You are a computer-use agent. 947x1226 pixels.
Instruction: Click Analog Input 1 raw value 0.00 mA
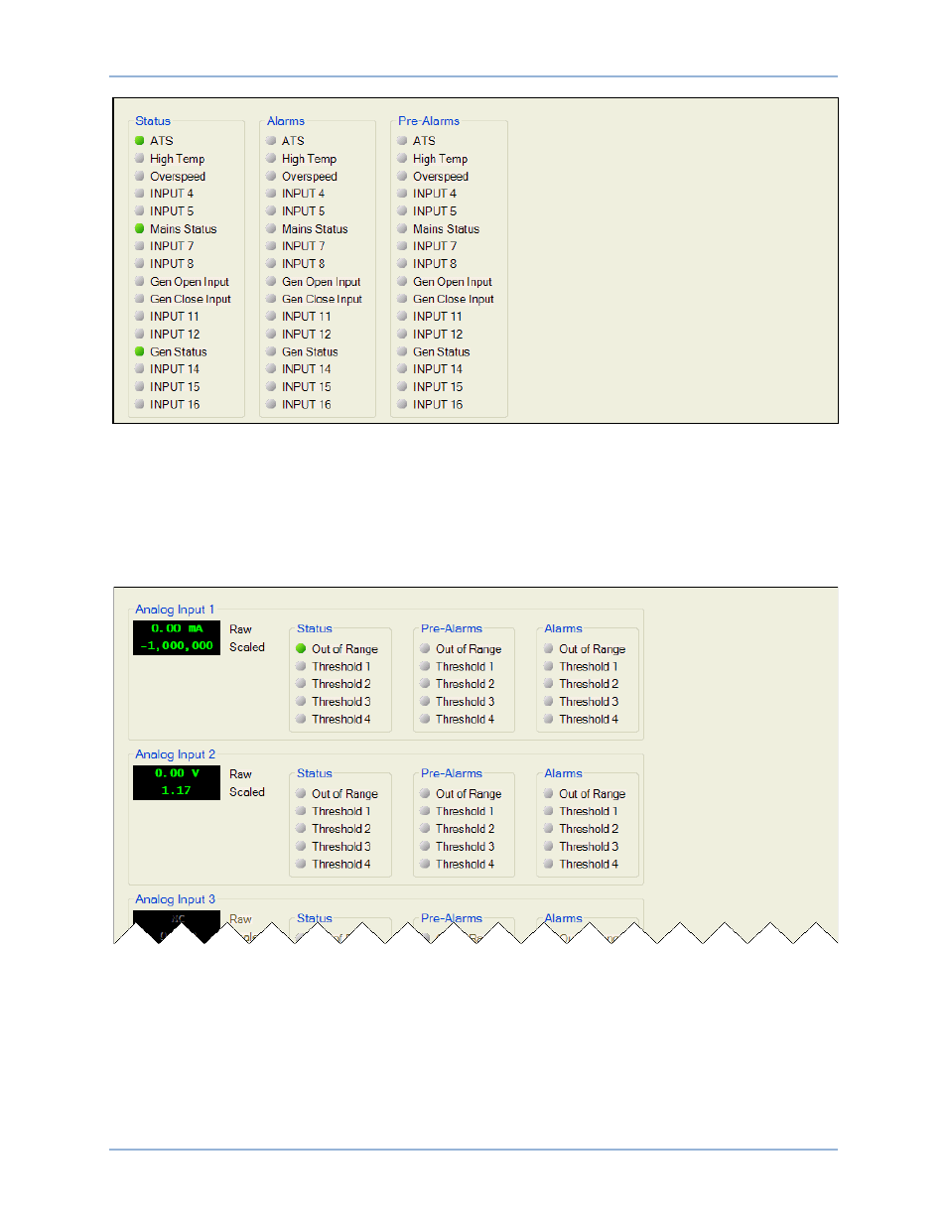pos(177,629)
